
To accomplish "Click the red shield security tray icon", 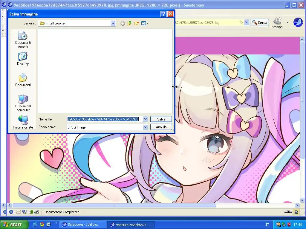I will (289, 225).
